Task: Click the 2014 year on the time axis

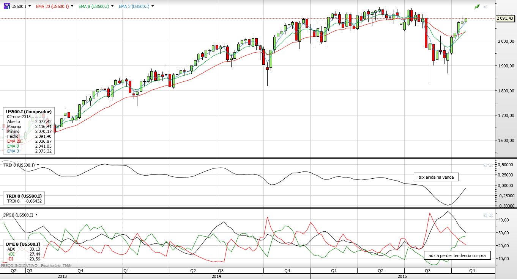Action: (x=216, y=276)
